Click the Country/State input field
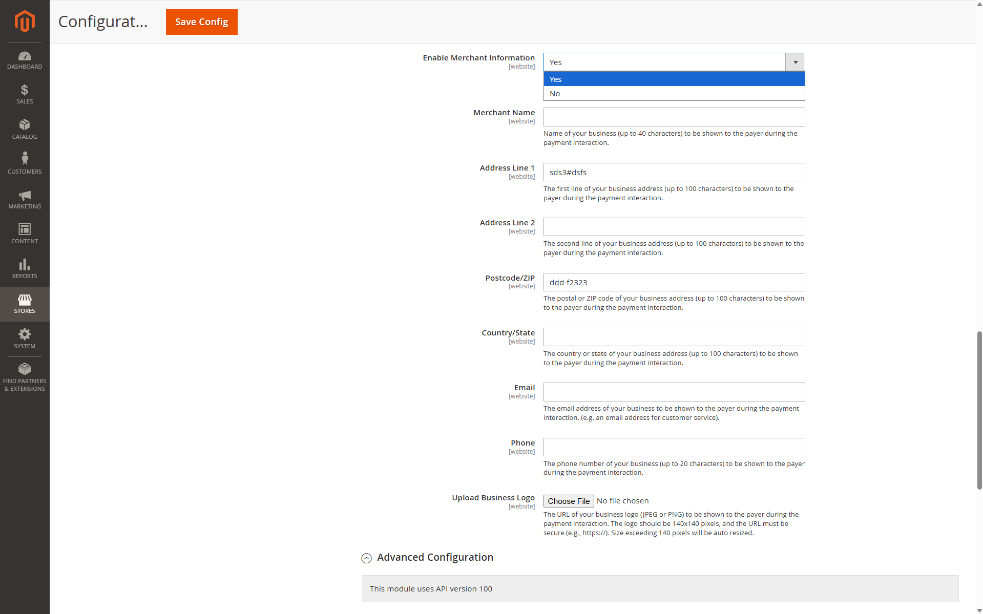This screenshot has width=983, height=614. [674, 337]
